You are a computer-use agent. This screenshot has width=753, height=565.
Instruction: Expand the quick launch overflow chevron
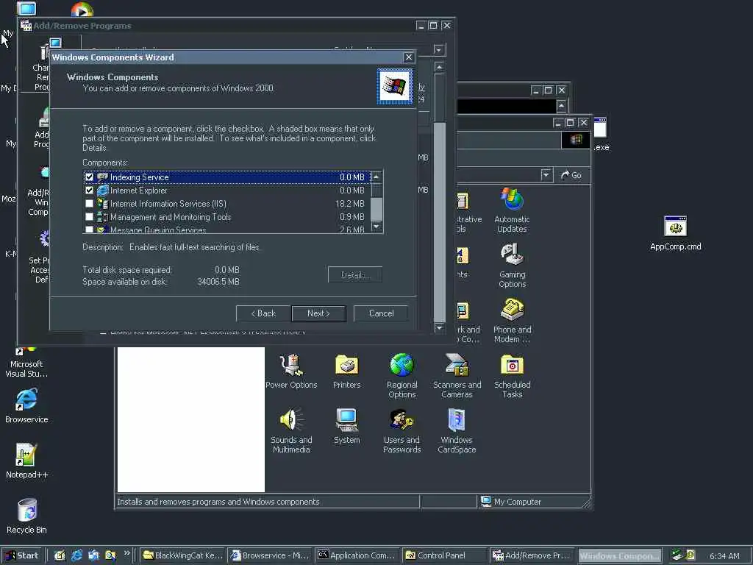click(126, 553)
